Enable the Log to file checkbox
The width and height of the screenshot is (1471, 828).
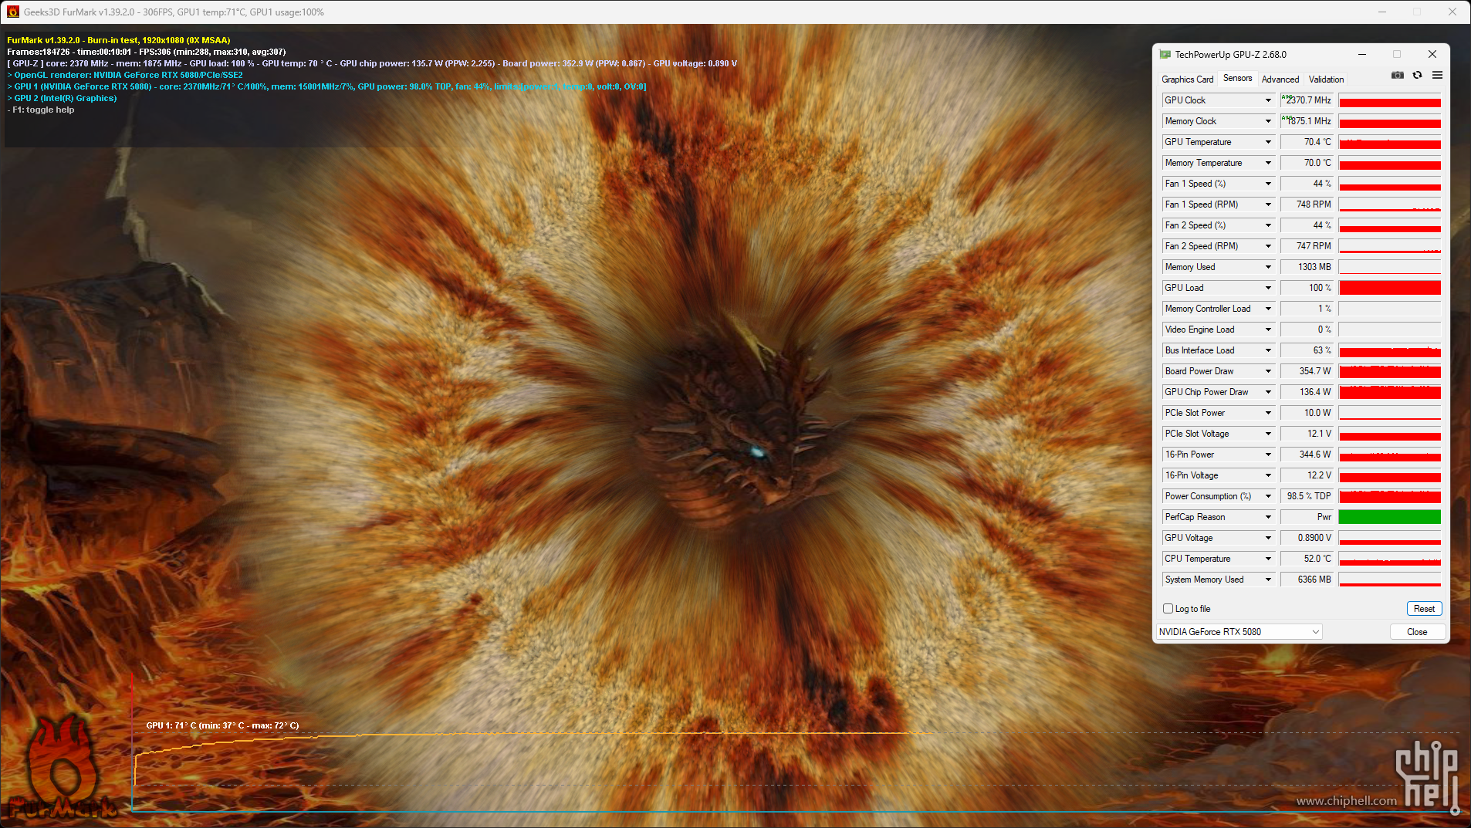pos(1168,609)
